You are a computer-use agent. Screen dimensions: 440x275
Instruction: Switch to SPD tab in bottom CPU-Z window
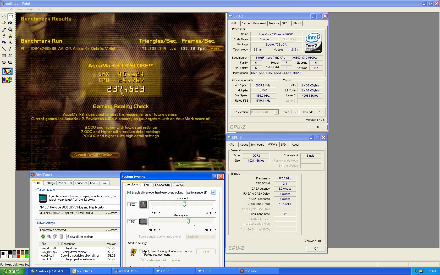click(283, 145)
